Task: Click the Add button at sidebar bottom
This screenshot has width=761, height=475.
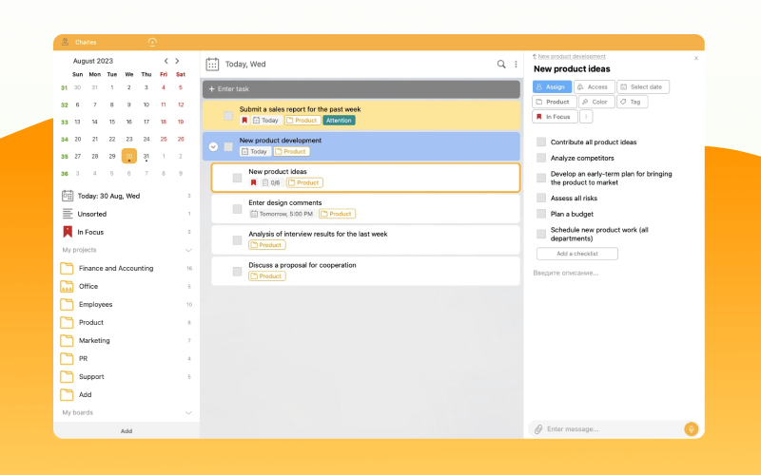Action: click(127, 431)
